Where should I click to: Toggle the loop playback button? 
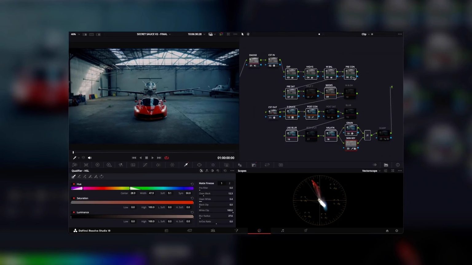click(167, 158)
